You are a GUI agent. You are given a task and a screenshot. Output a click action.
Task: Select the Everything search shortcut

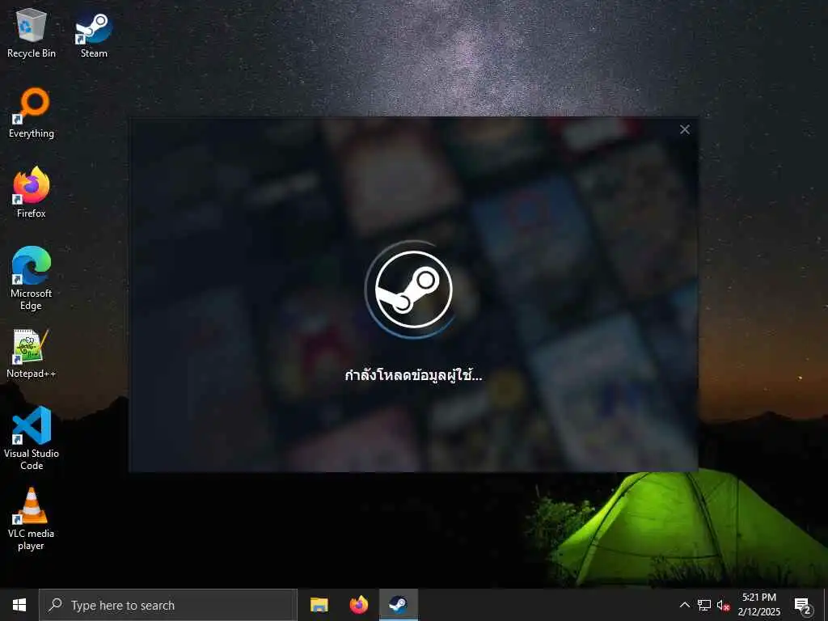(32, 113)
